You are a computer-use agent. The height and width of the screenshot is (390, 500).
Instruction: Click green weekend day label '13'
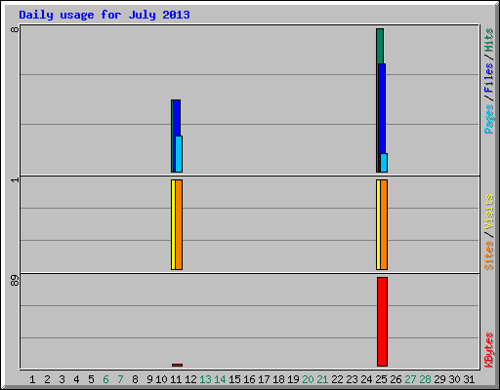[205, 379]
